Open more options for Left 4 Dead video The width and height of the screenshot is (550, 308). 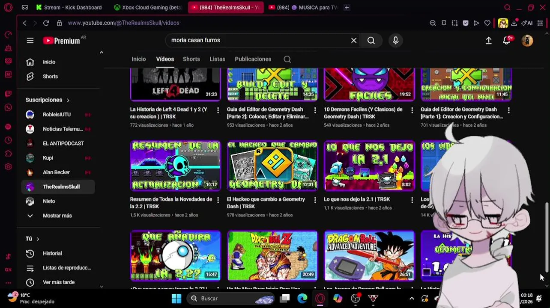point(218,110)
